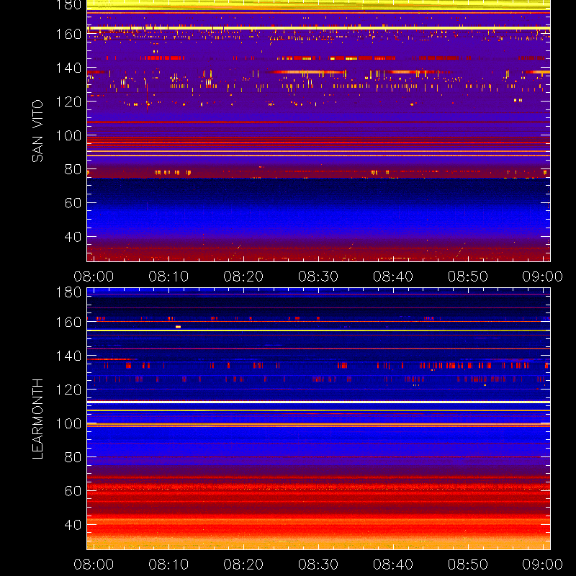The width and height of the screenshot is (576, 576).
Task: Select the 160 tick label on San Vito axis
Action: pos(68,34)
